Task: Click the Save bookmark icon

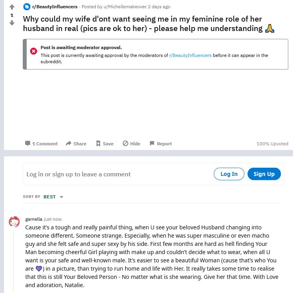Action: coord(98,143)
